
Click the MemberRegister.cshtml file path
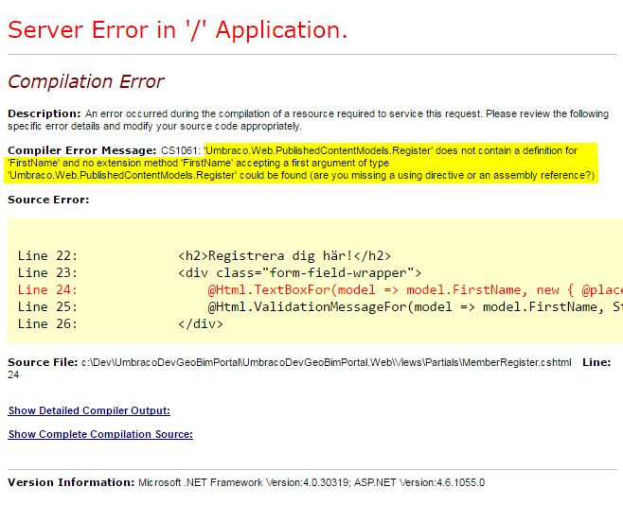point(327,362)
